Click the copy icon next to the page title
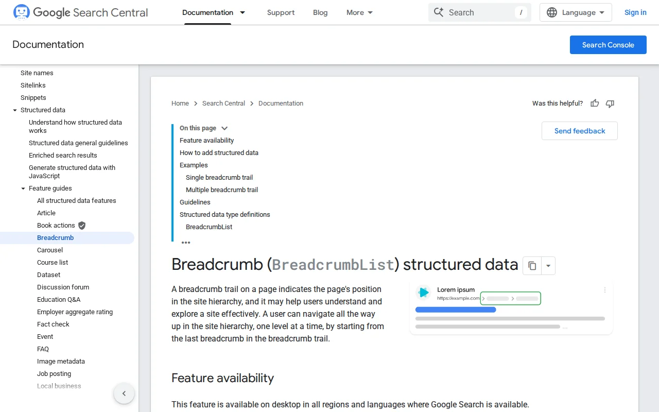The height and width of the screenshot is (412, 659). pyautogui.click(x=532, y=265)
